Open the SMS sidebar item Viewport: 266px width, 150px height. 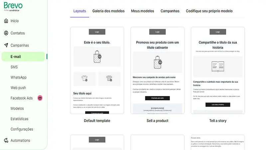click(14, 67)
